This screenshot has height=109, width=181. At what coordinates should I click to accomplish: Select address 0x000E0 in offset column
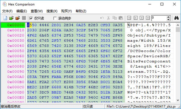point(16,98)
